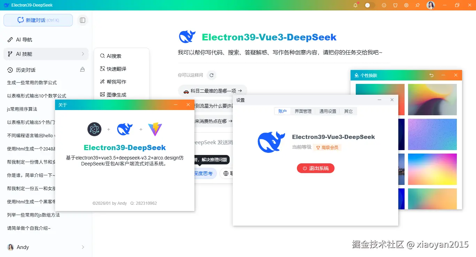Image resolution: width=476 pixels, height=257 pixels.
Task: Open the 界面管理 settings tab
Action: tap(302, 111)
